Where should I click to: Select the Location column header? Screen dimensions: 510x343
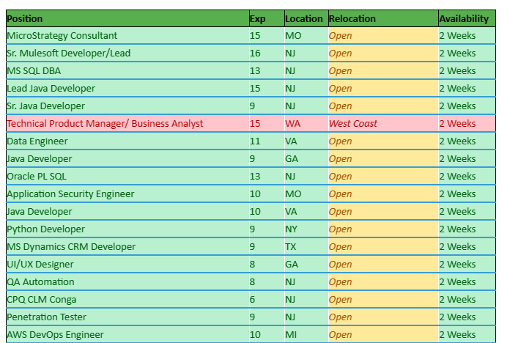pos(306,18)
